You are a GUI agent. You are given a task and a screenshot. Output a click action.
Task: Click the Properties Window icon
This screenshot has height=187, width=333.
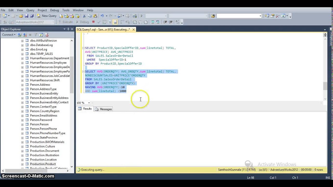point(272,16)
